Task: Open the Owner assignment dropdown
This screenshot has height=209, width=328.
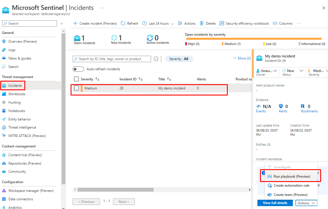Action: 266,71
